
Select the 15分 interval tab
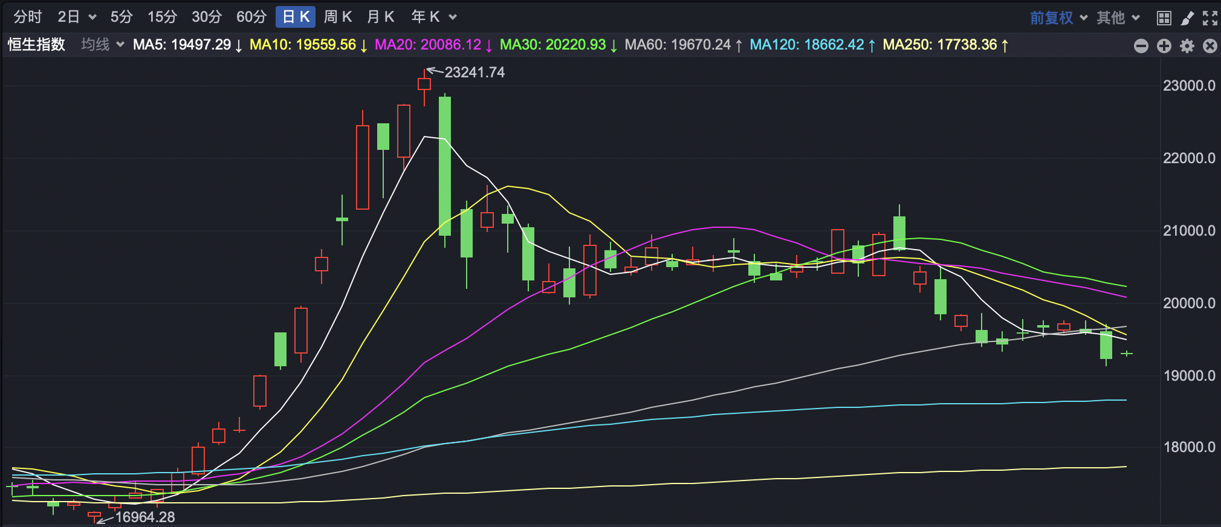pos(163,17)
